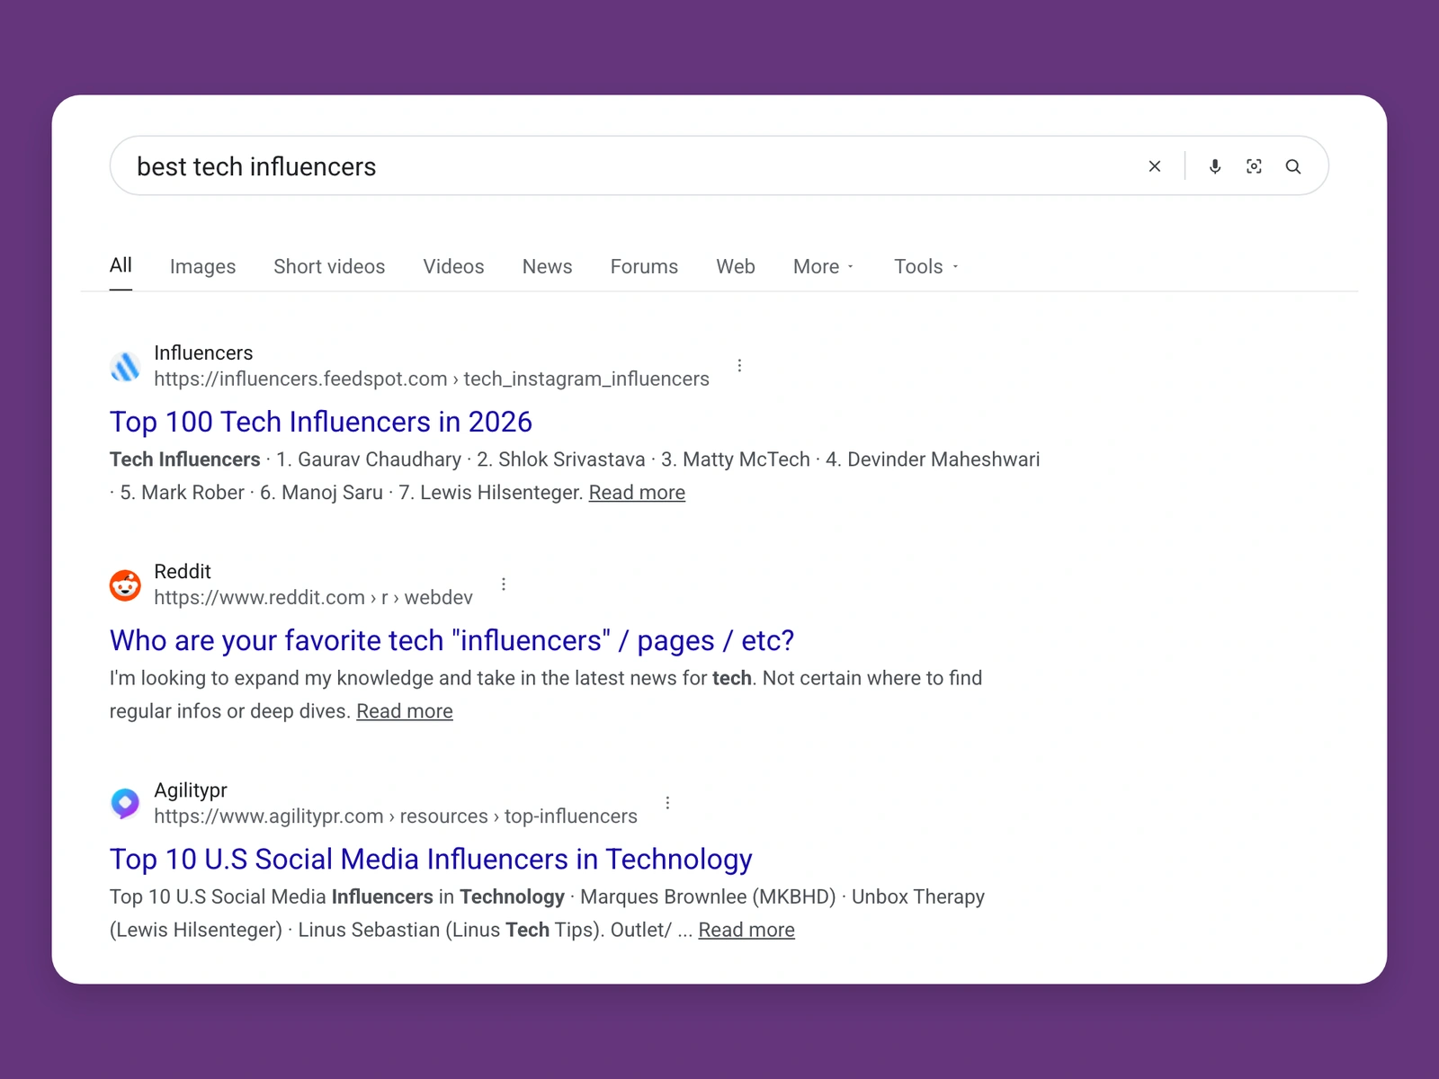
Task: Click Read more in Reddit snippet
Action: pyautogui.click(x=405, y=711)
